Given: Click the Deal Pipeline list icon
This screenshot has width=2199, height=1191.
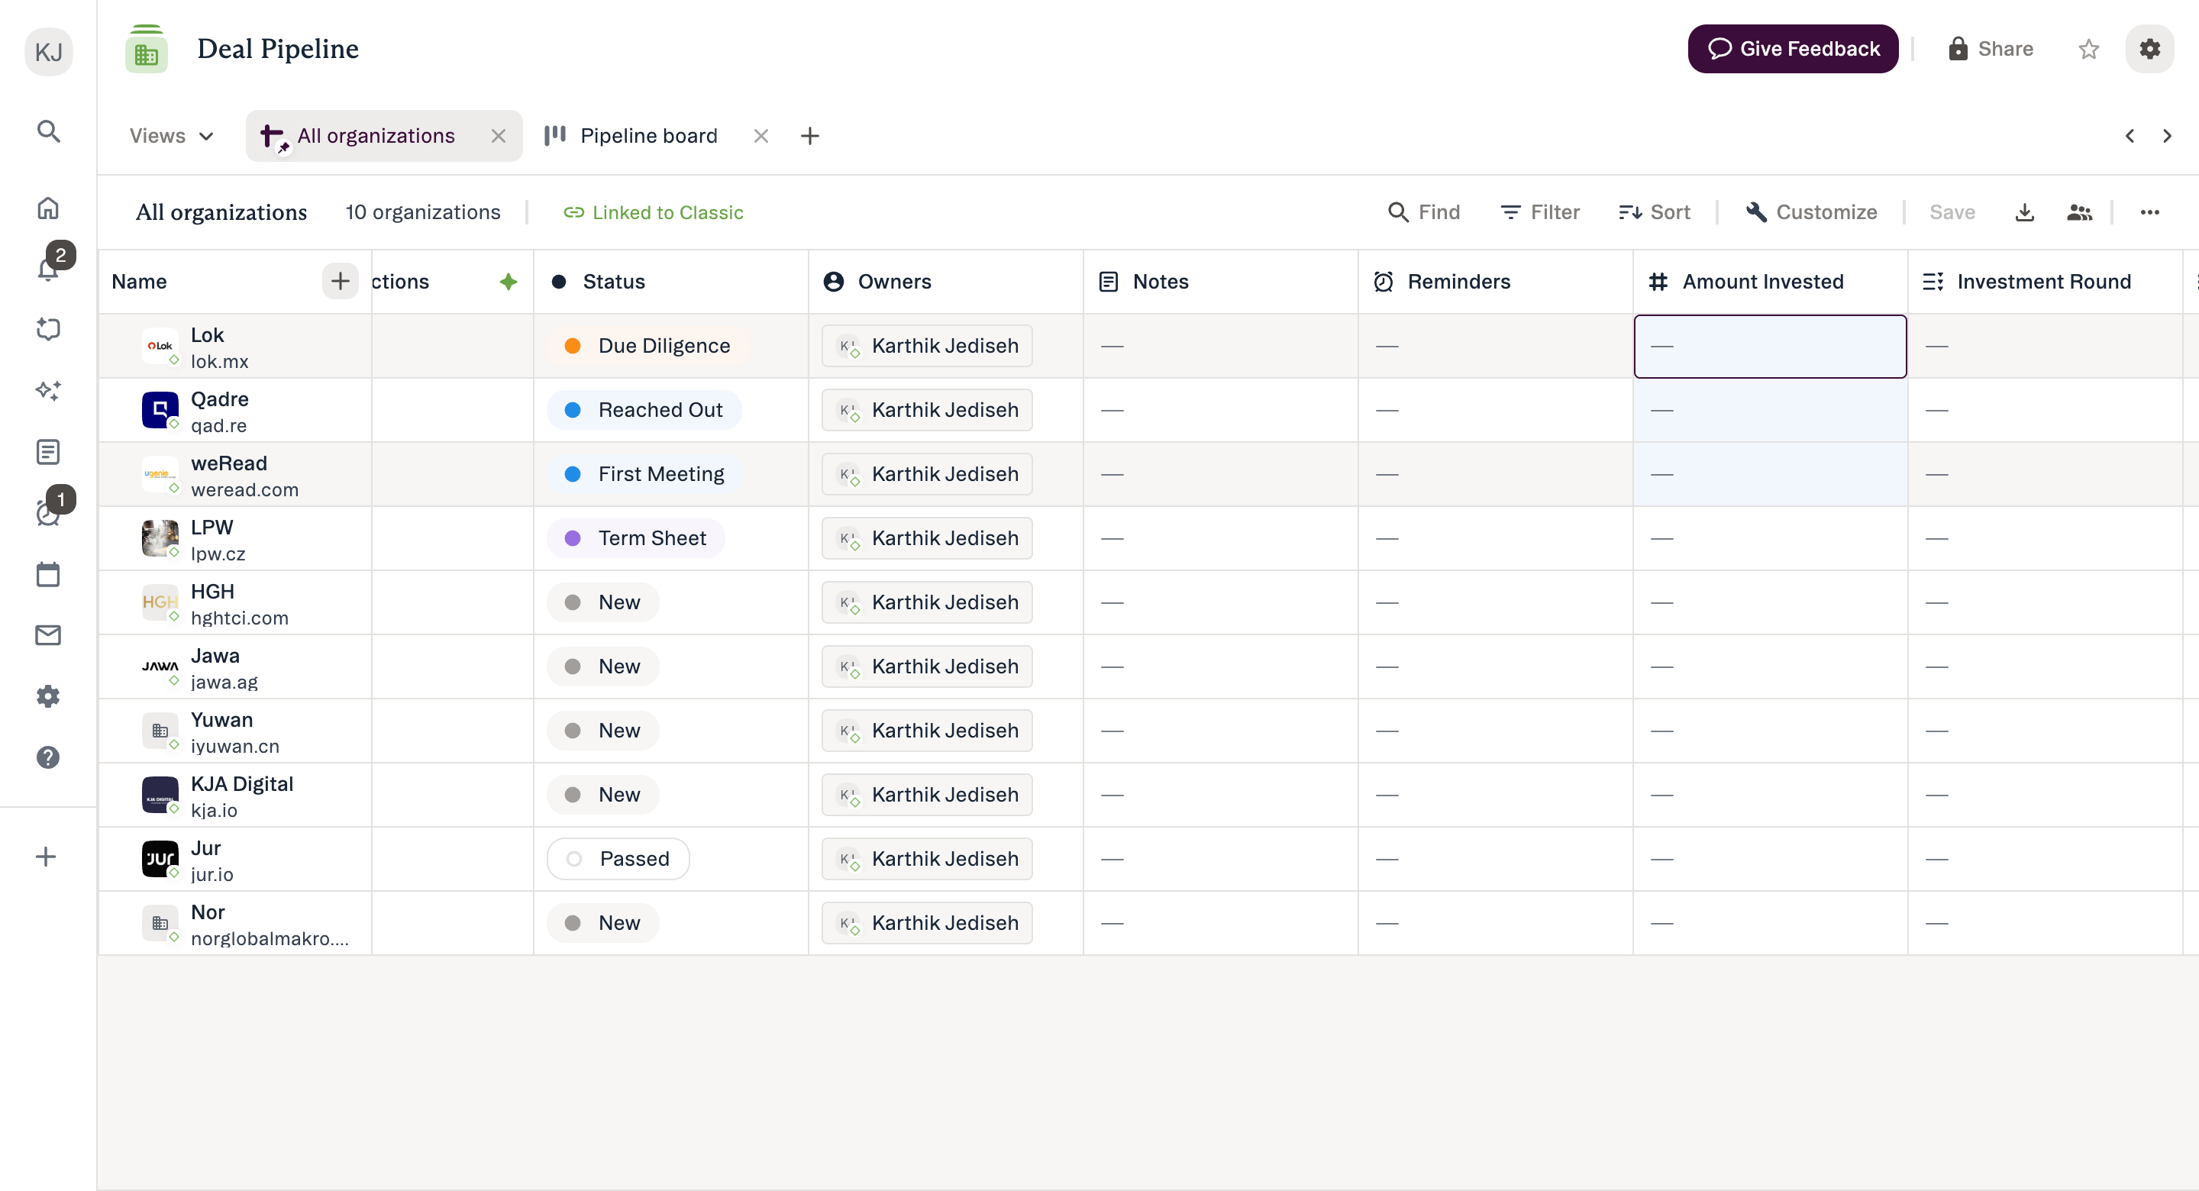Looking at the screenshot, I should 147,50.
